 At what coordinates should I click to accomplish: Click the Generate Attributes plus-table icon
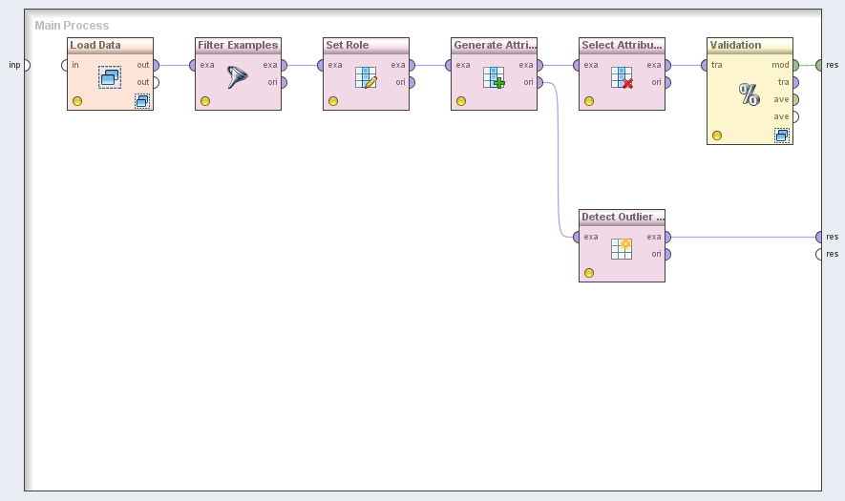click(x=494, y=78)
